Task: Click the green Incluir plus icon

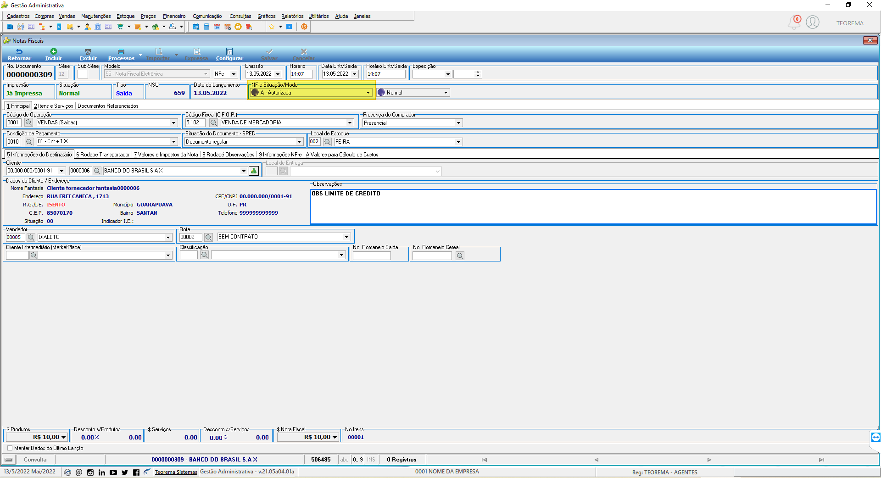Action: pos(54,51)
